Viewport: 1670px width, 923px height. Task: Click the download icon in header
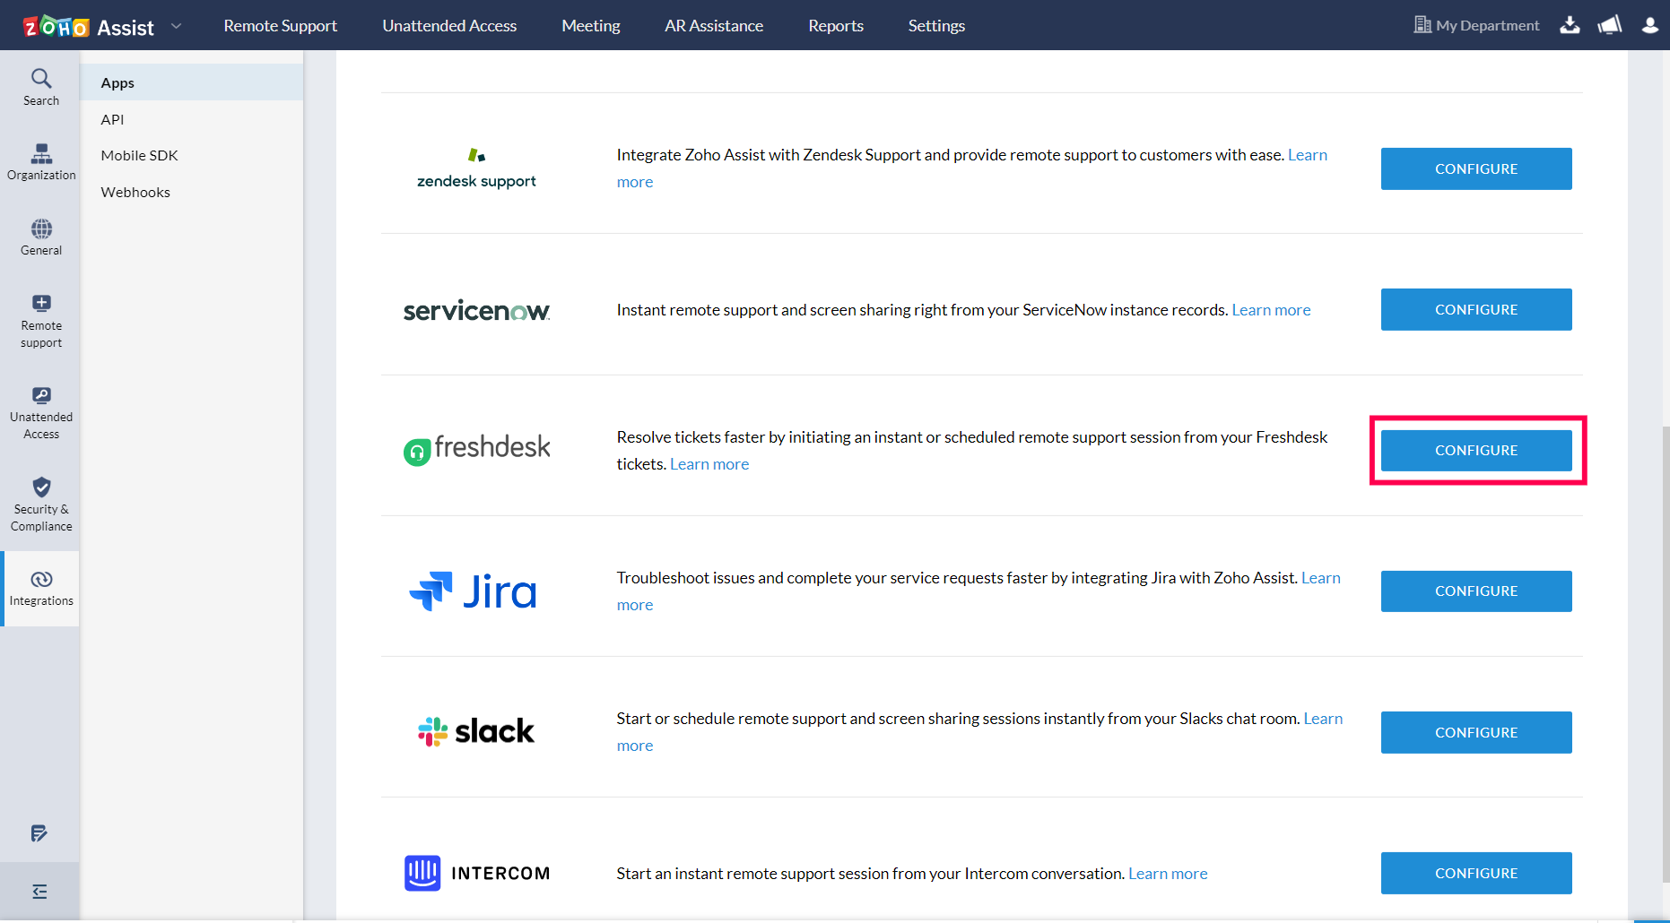tap(1570, 25)
